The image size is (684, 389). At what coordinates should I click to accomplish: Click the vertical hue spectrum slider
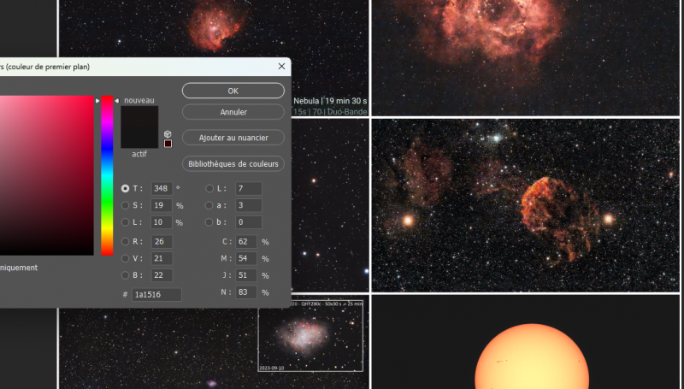(107, 175)
